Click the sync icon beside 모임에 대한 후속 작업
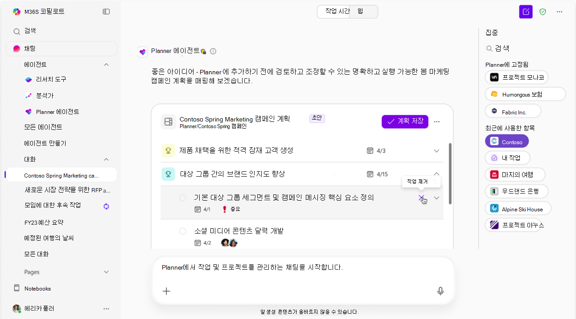 [x=106, y=206]
